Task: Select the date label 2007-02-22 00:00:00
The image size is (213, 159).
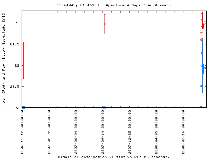Action: (49, 132)
